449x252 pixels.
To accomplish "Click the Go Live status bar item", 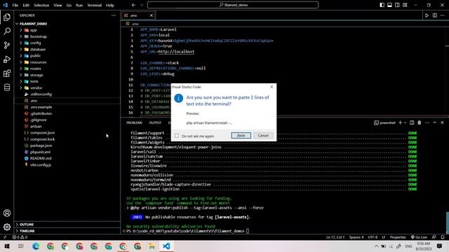I will 419,237.
